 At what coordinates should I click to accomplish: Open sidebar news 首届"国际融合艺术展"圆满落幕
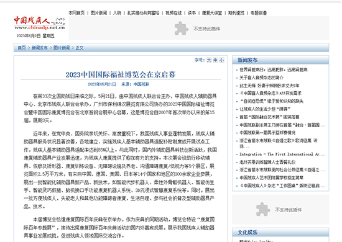269,117
